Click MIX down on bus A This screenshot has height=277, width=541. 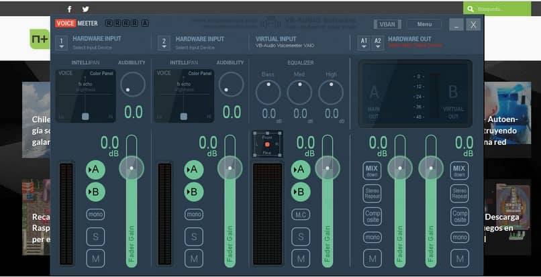tap(372, 171)
